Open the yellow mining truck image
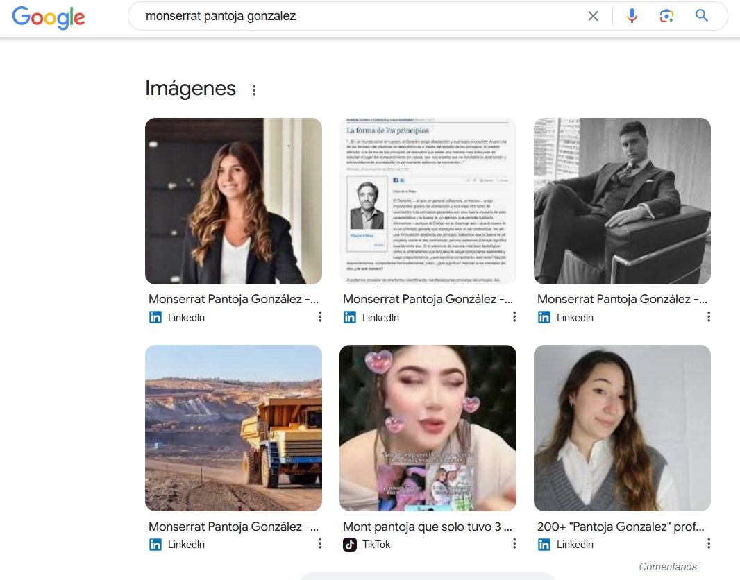The height and width of the screenshot is (580, 740). point(234,428)
